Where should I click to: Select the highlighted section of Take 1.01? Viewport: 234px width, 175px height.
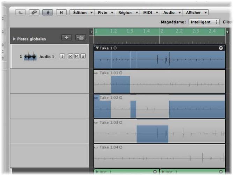coord(120,84)
